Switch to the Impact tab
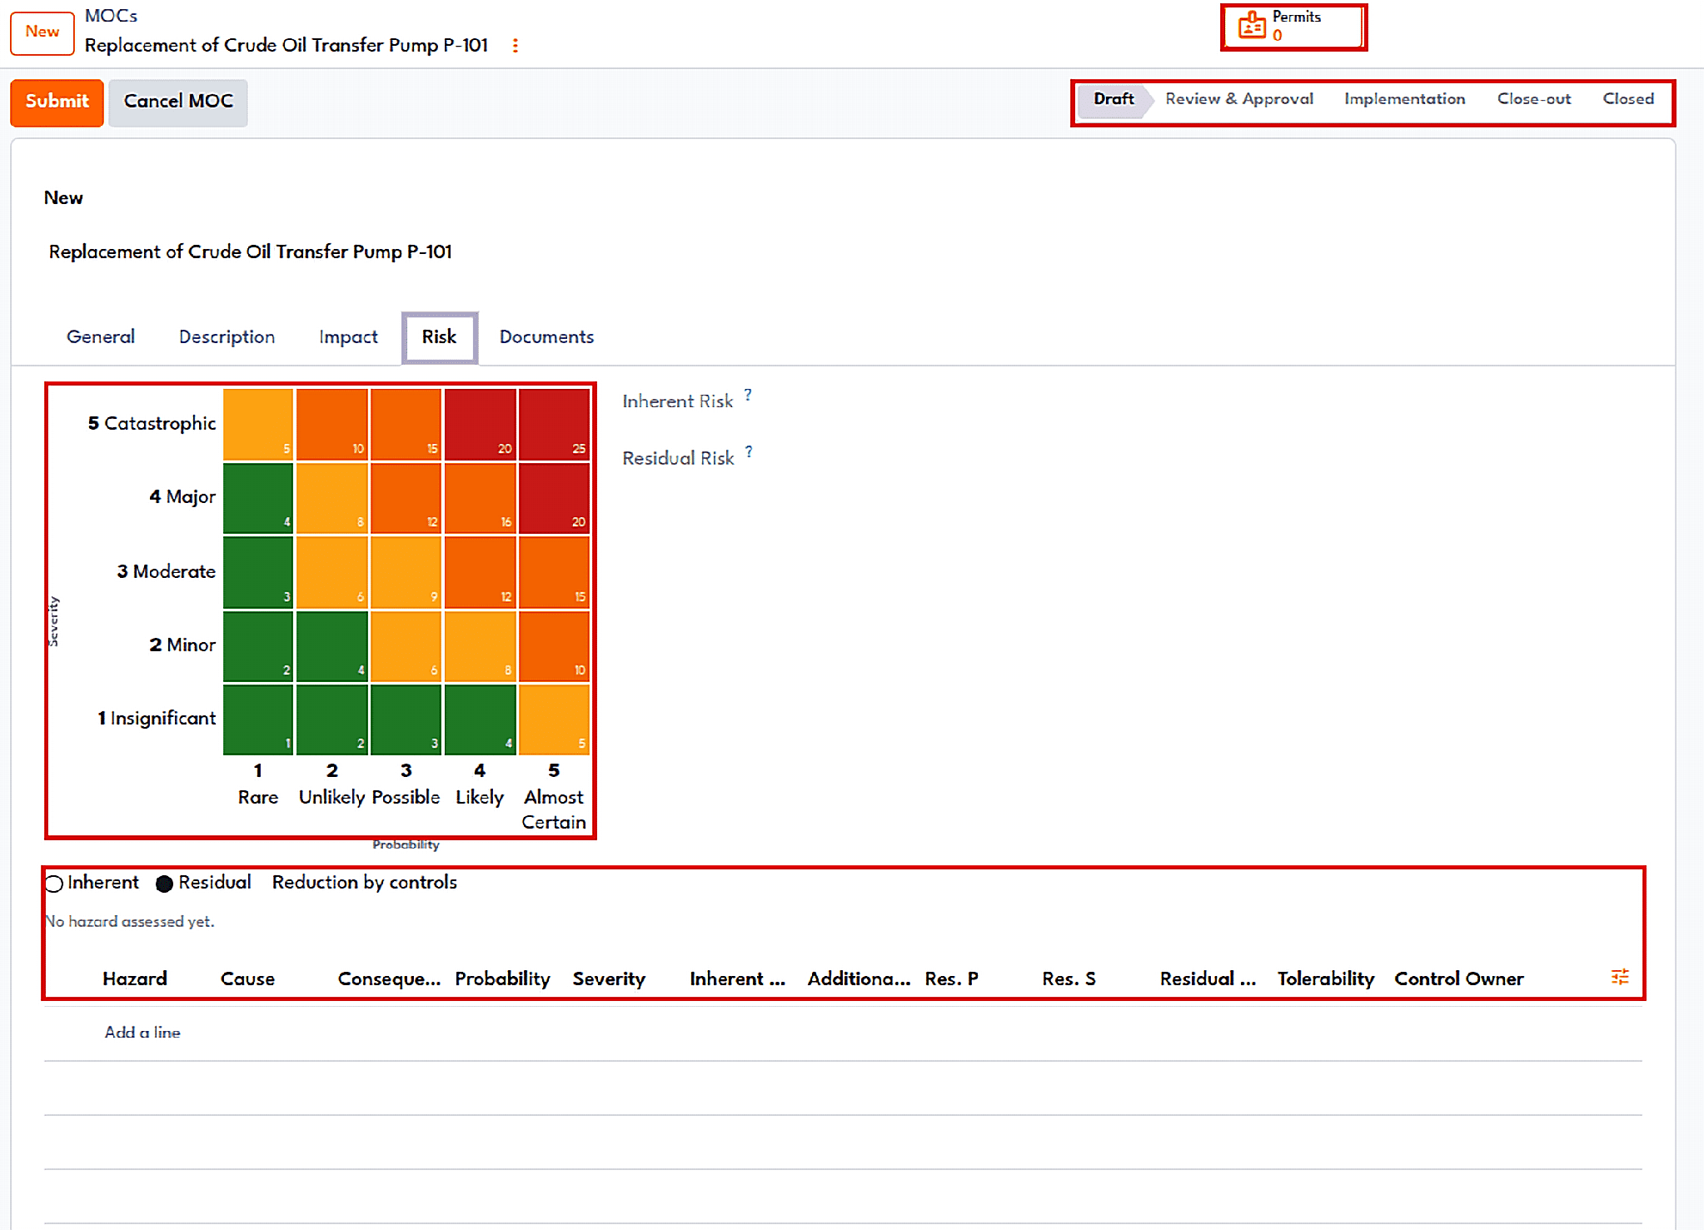 tap(348, 336)
